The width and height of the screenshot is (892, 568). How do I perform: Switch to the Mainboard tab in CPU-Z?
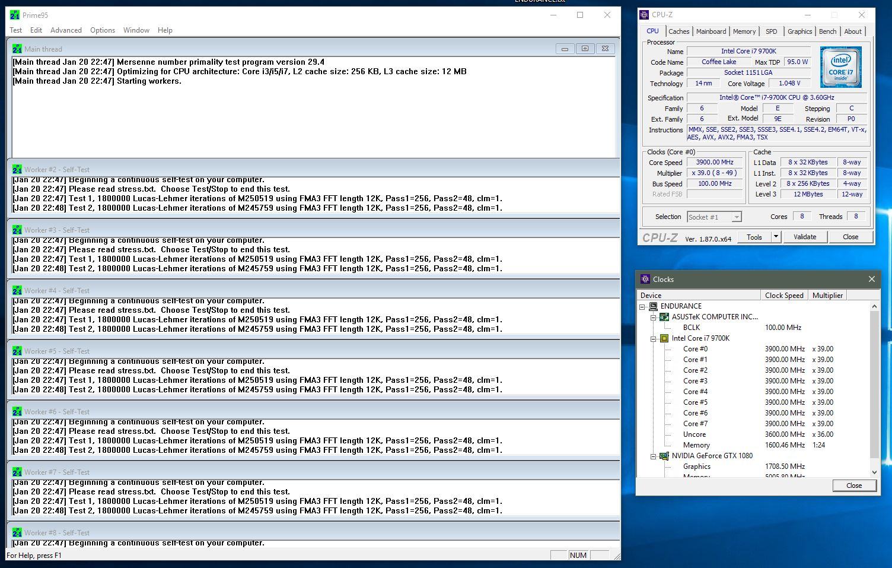(711, 31)
